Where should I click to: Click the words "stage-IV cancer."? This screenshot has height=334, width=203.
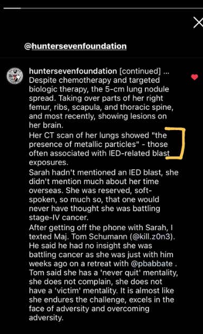[58, 218]
